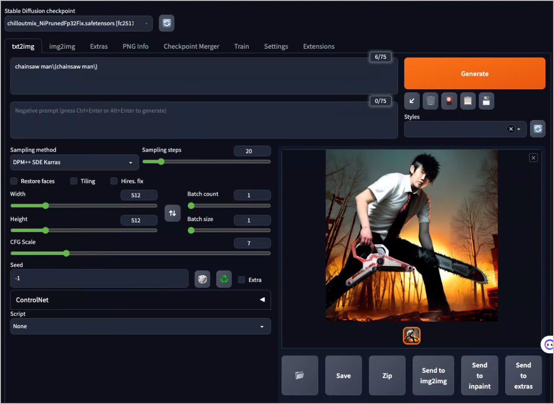554x404 pixels.
Task: Click the floating round face icon at the right edge
Action: click(548, 344)
